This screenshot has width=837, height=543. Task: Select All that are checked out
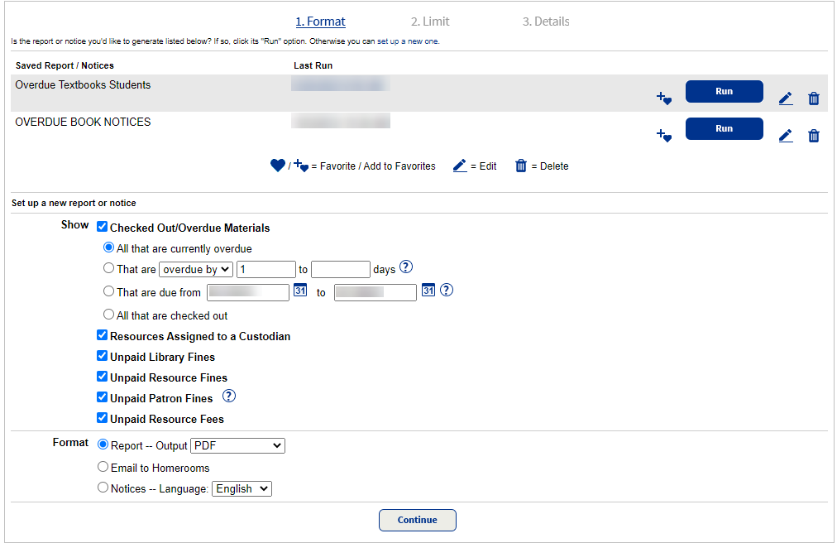(x=108, y=315)
